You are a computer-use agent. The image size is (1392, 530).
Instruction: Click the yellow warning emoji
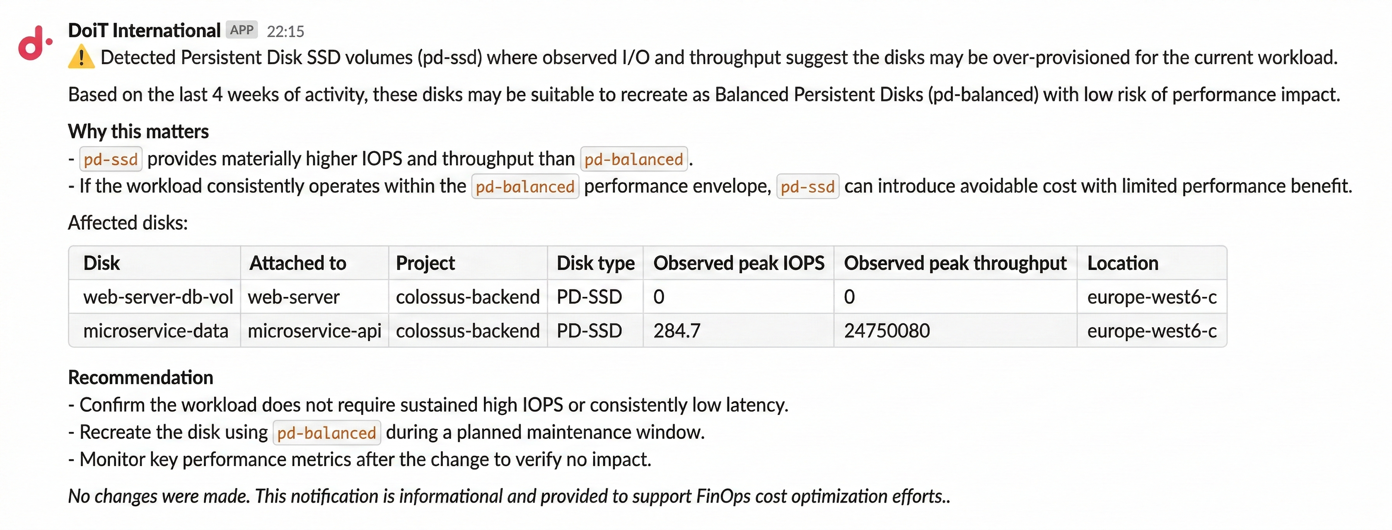(x=81, y=57)
